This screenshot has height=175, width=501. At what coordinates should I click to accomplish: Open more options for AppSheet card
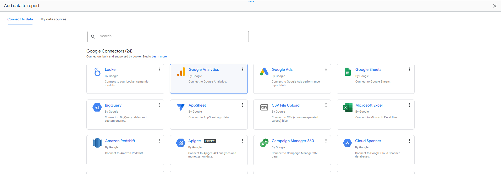pos(243,105)
